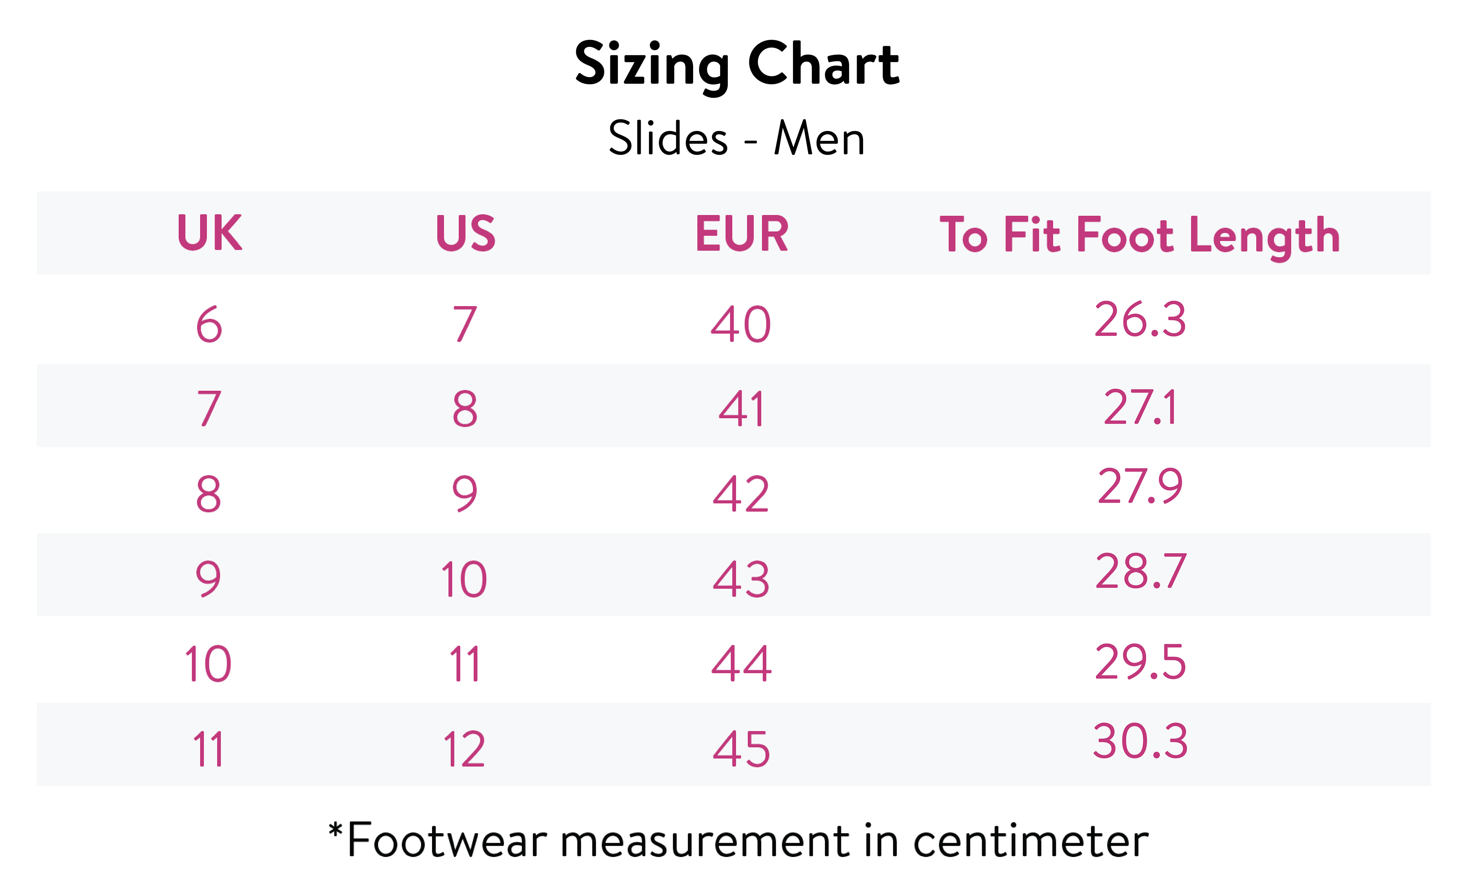Viewport: 1470px width, 885px height.
Task: Click UK size 6 cell
Action: (209, 325)
